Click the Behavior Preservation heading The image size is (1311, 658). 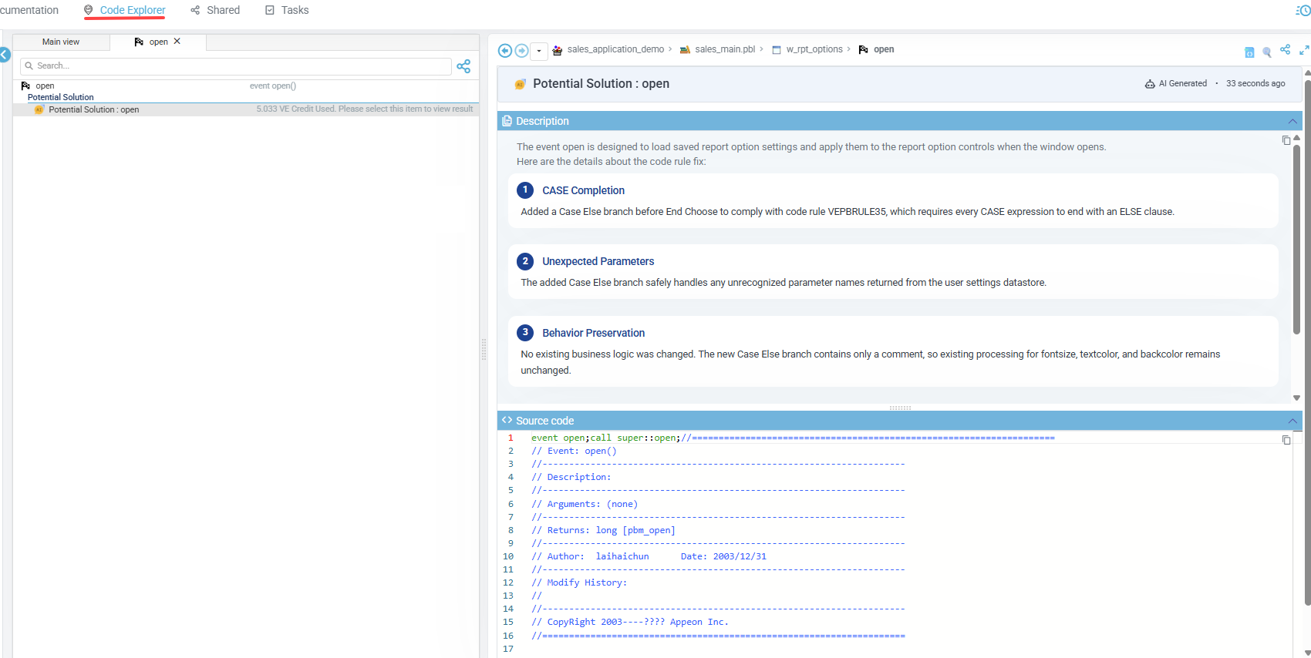point(593,333)
